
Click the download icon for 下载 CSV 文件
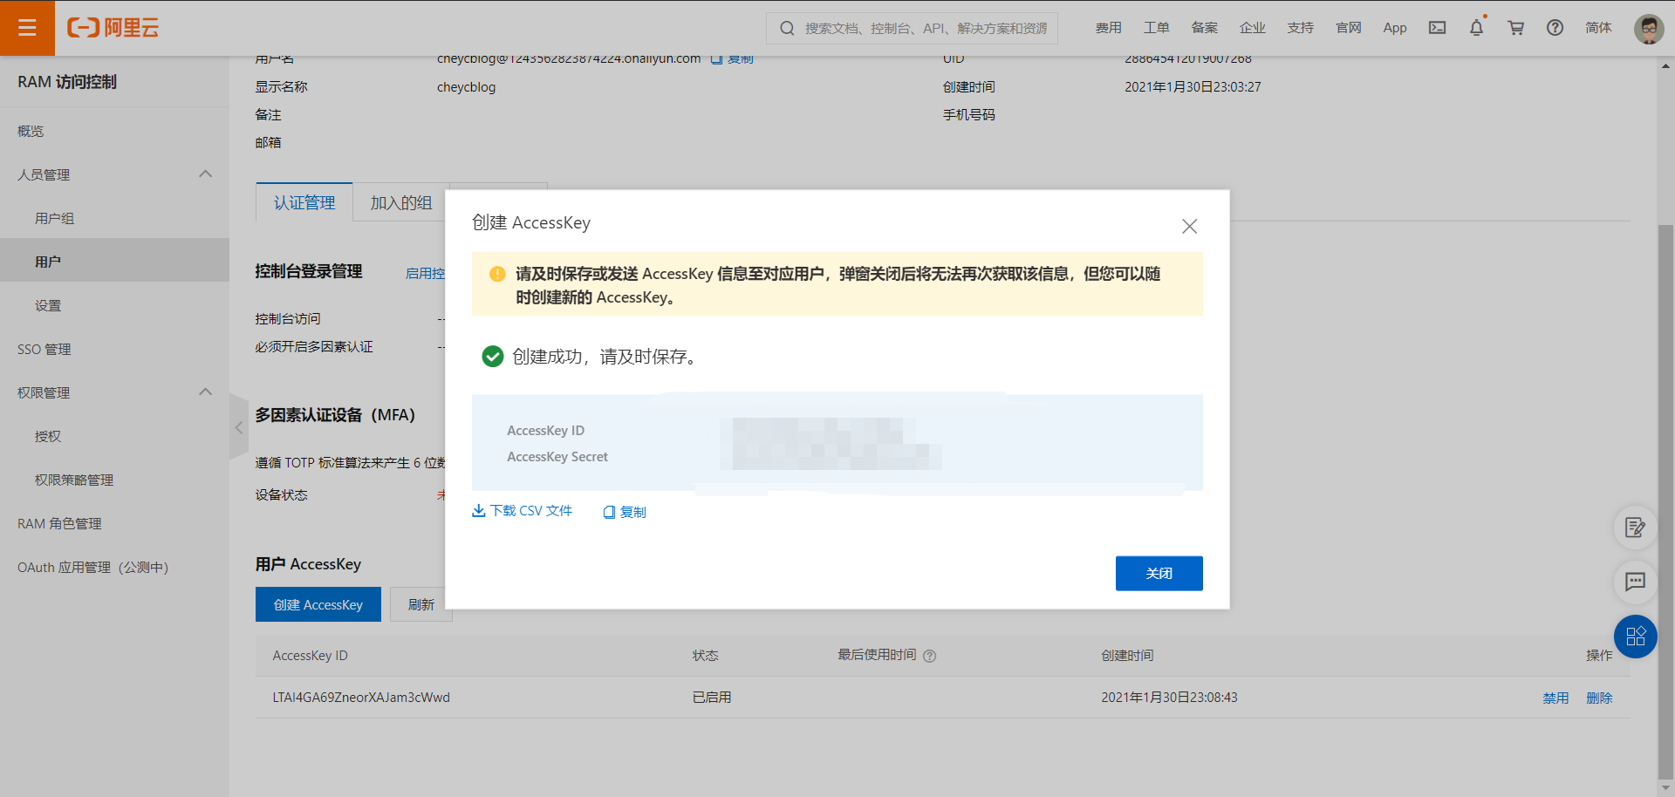pyautogui.click(x=478, y=511)
